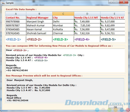Click the large green <FIELD-3> label under table
This screenshot has width=130, height=112.
(x=60, y=39)
